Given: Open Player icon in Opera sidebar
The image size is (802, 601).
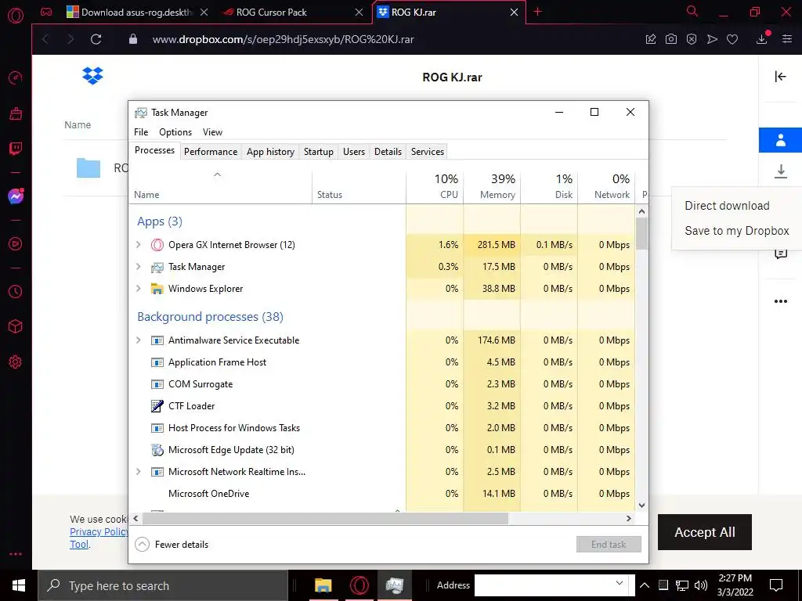Looking at the screenshot, I should (16, 244).
